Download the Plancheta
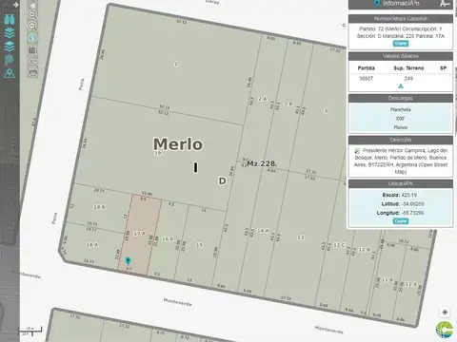 [401, 109]
